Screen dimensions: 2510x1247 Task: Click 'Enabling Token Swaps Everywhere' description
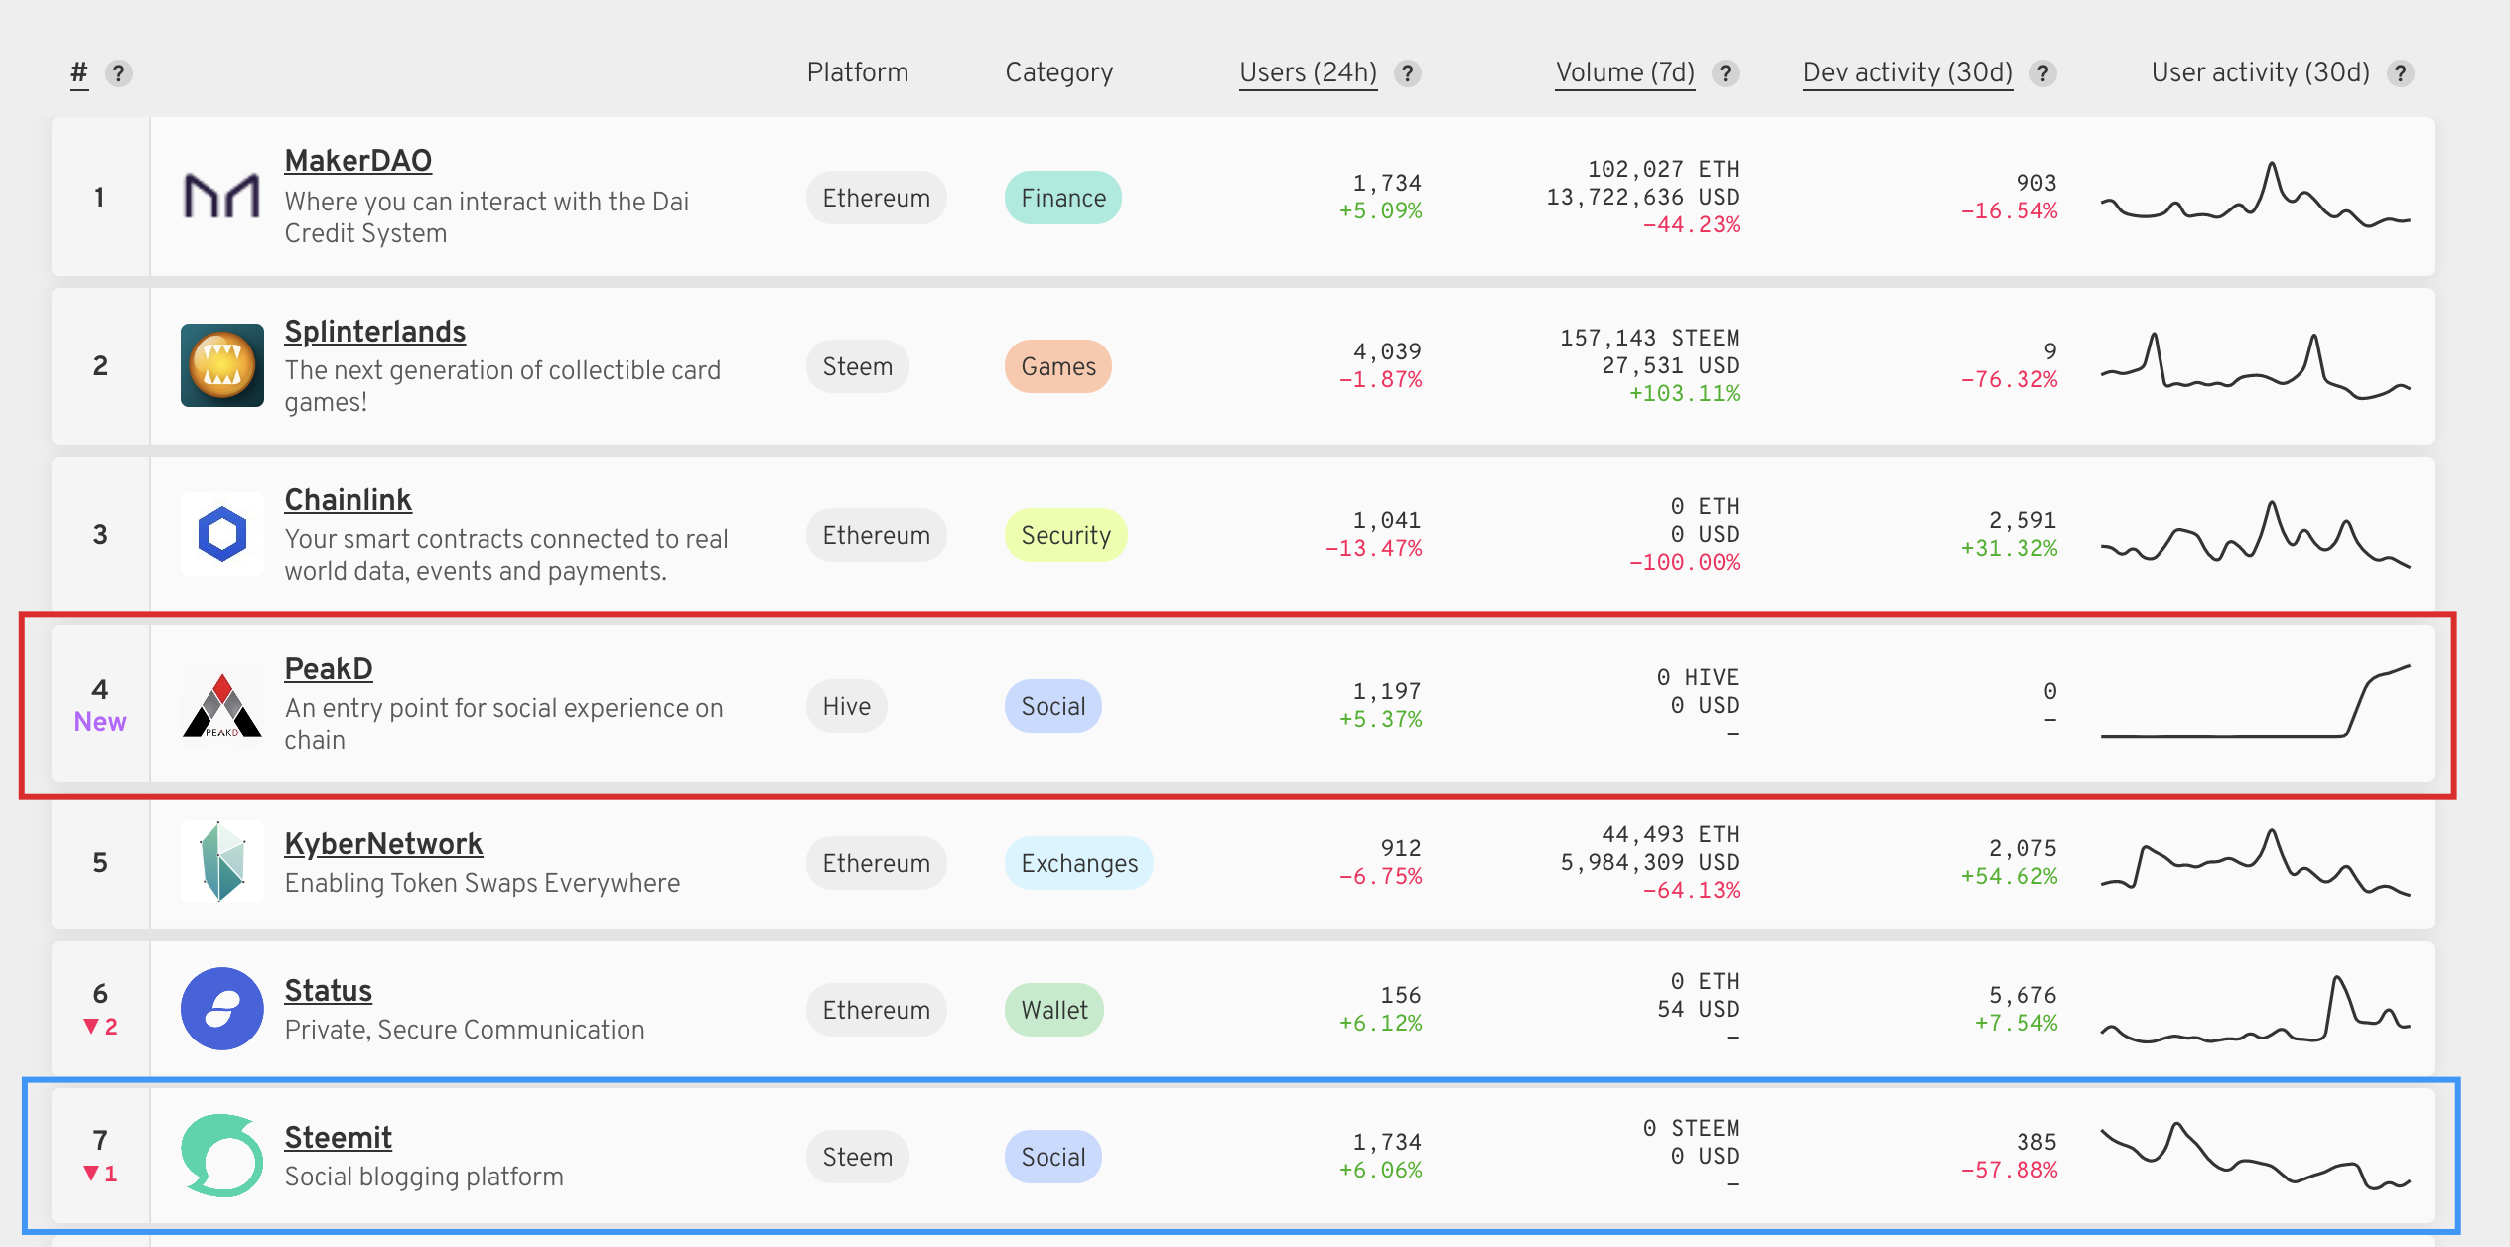tap(483, 883)
